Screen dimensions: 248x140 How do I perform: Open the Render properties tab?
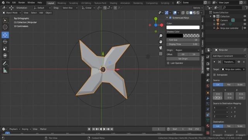coord(208,64)
